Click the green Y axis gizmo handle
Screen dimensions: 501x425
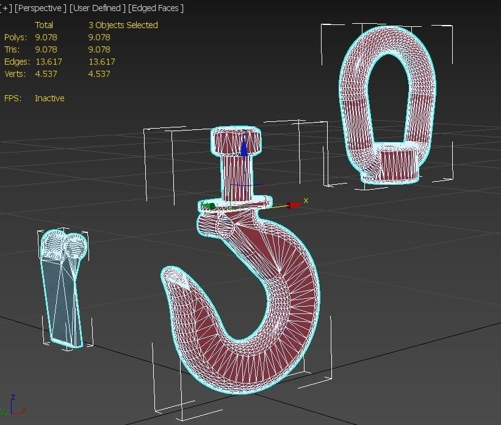(x=209, y=207)
